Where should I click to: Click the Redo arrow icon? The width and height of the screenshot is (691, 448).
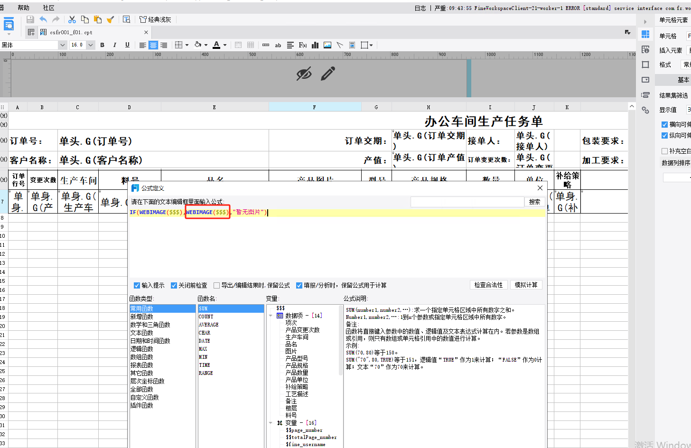[56, 19]
